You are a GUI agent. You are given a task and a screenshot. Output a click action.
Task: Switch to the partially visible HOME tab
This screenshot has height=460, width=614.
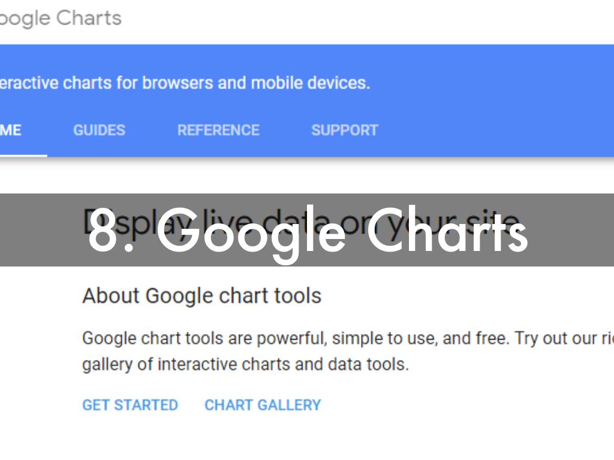tap(11, 131)
